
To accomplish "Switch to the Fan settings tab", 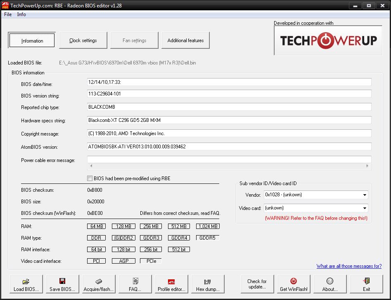I will (135, 40).
